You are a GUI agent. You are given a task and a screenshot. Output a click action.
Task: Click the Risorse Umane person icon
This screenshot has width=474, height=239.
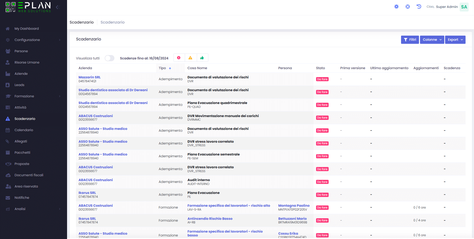pyautogui.click(x=8, y=63)
